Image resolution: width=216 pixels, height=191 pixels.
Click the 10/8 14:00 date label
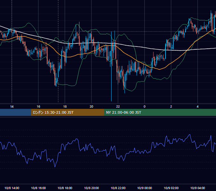12,188
